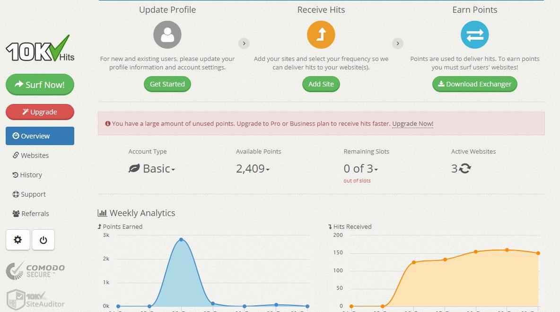The image size is (560, 312).
Task: Click the Active Websites label
Action: 473,151
